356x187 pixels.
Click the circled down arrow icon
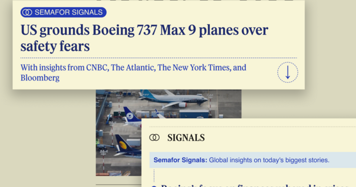coord(287,72)
